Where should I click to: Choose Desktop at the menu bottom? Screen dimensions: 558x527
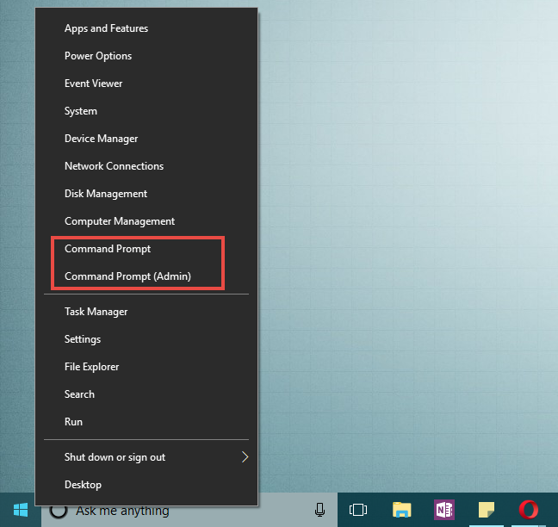[x=83, y=485]
